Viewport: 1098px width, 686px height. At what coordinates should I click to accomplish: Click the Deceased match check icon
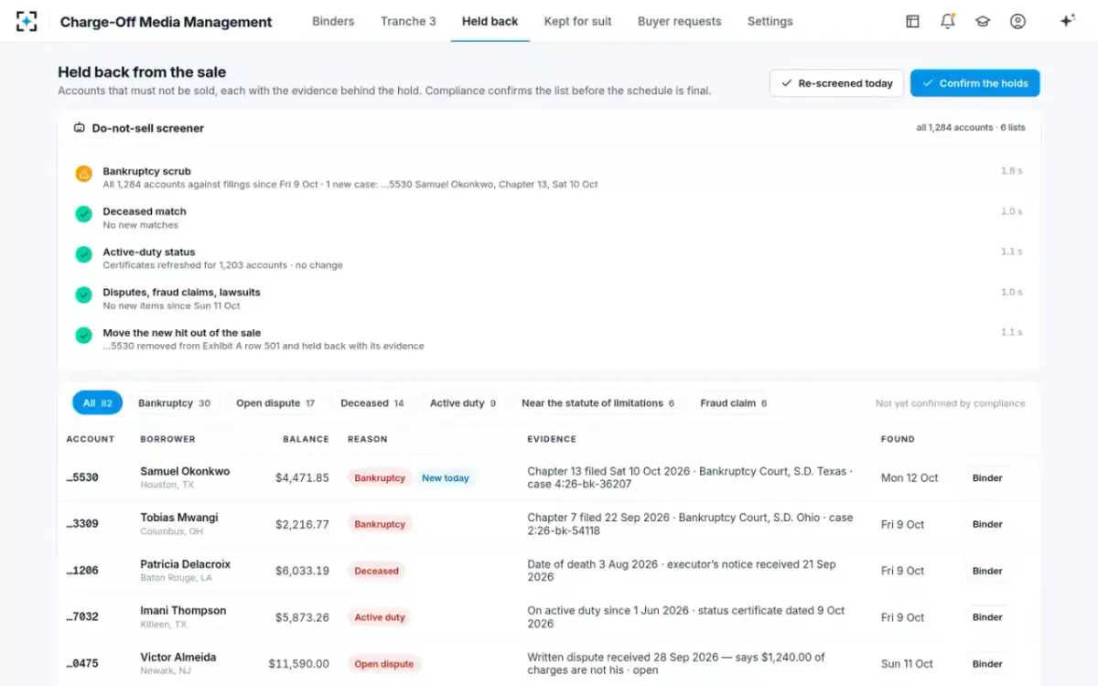pyautogui.click(x=83, y=214)
